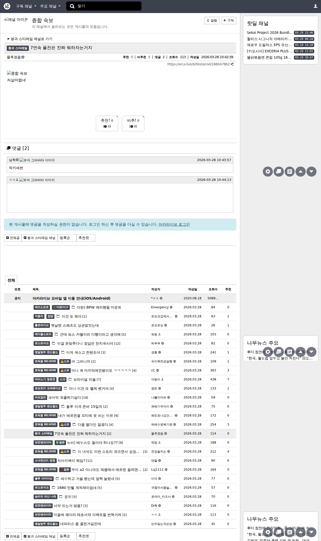
Task: Click the 로보토미 코퍼레이션 category badge
Action: coord(48,388)
